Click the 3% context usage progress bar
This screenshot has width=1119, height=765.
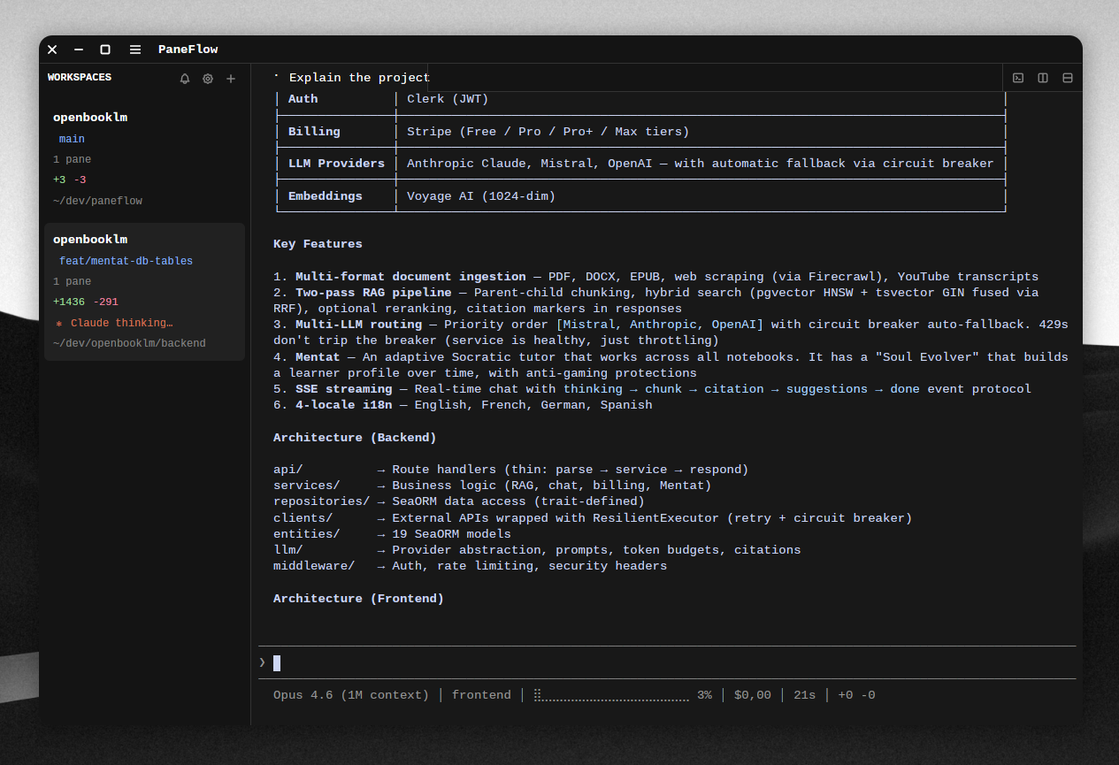click(611, 694)
